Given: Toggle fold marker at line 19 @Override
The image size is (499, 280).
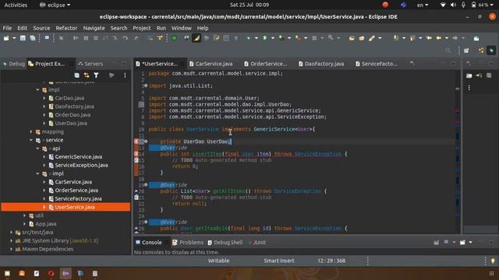Looking at the screenshot, I should pos(146,184).
